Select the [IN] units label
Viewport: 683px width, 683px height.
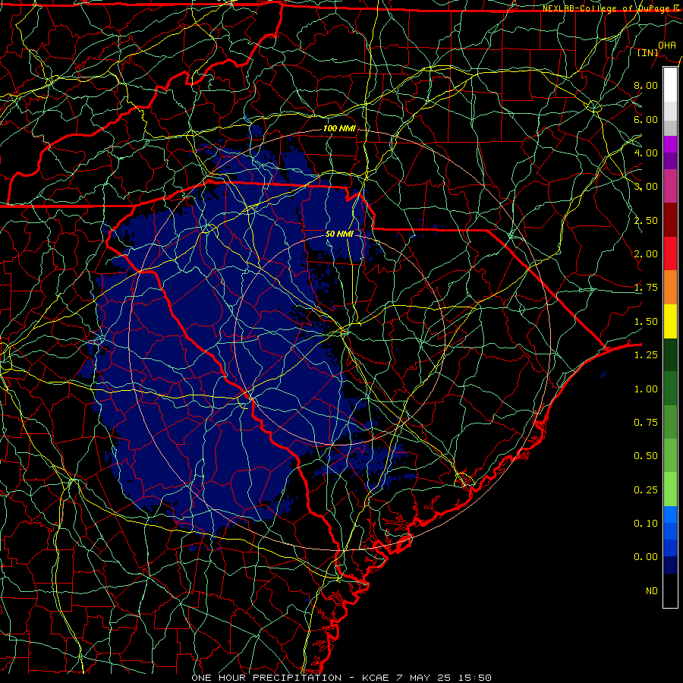(x=648, y=52)
